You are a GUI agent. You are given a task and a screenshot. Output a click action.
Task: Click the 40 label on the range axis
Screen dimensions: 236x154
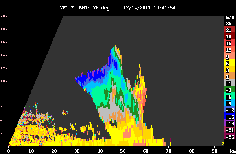100,151
